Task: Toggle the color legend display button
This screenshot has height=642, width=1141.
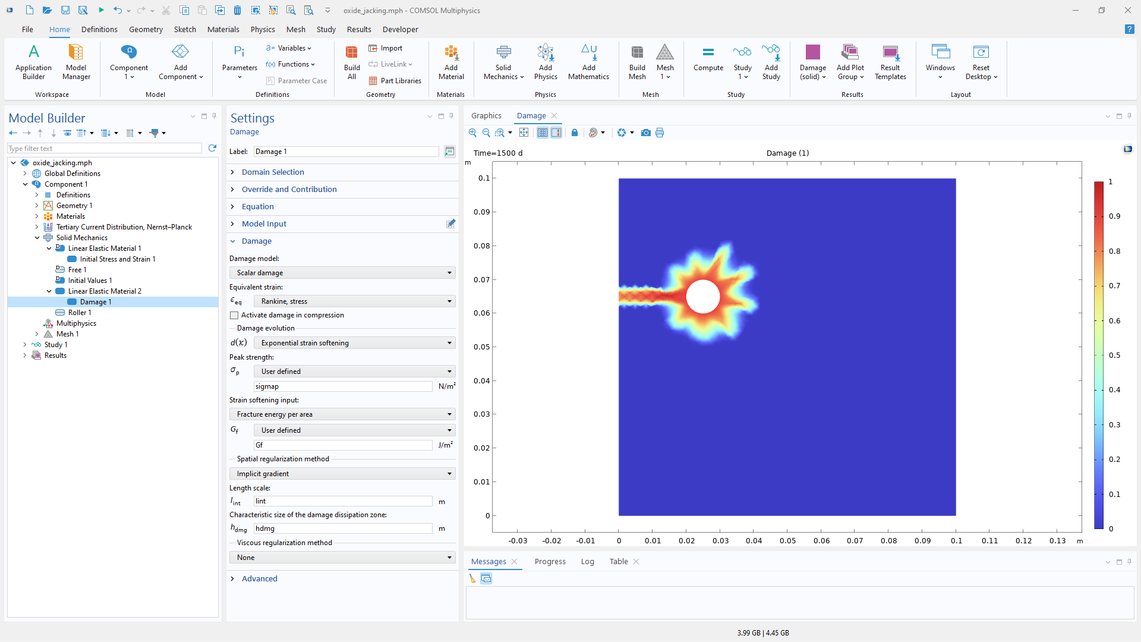Action: 556,133
